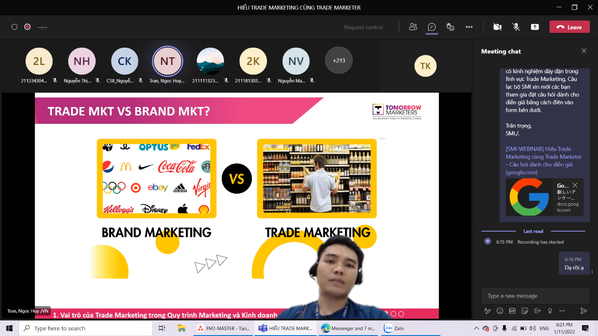
Task: Click the muted mic icon beside Nguyễn Ma
Action: click(312, 81)
